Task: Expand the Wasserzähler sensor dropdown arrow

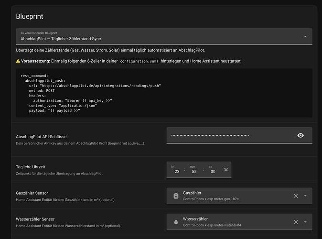Action: [x=305, y=222]
